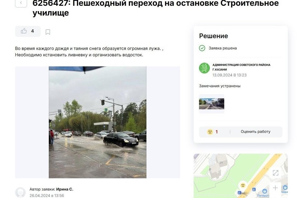This screenshot has width=298, height=198.
Task: Click the author avatar of Ирина С.
Action: (x=20, y=192)
